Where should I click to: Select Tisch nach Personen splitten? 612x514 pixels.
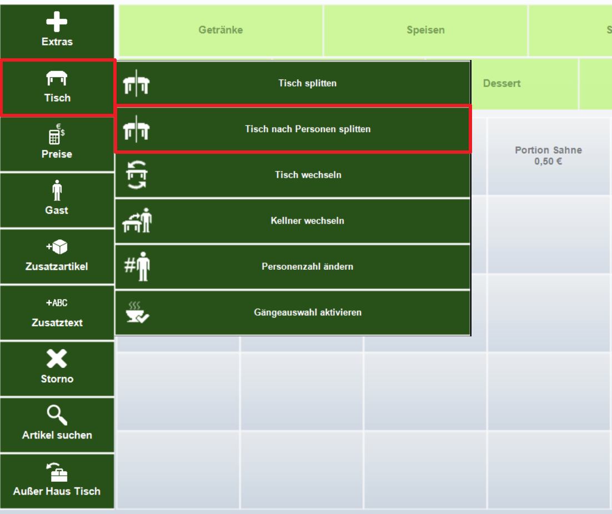[293, 129]
